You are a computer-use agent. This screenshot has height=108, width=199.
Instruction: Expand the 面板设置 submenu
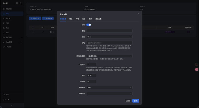point(12,37)
